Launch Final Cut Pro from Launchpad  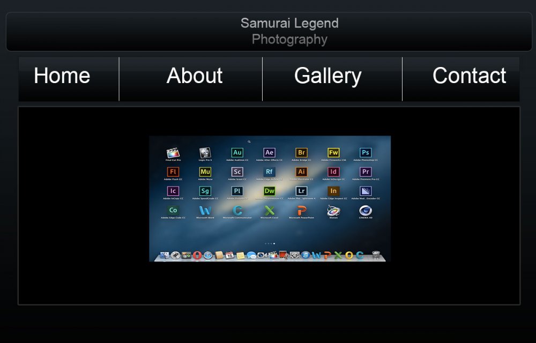click(x=173, y=153)
